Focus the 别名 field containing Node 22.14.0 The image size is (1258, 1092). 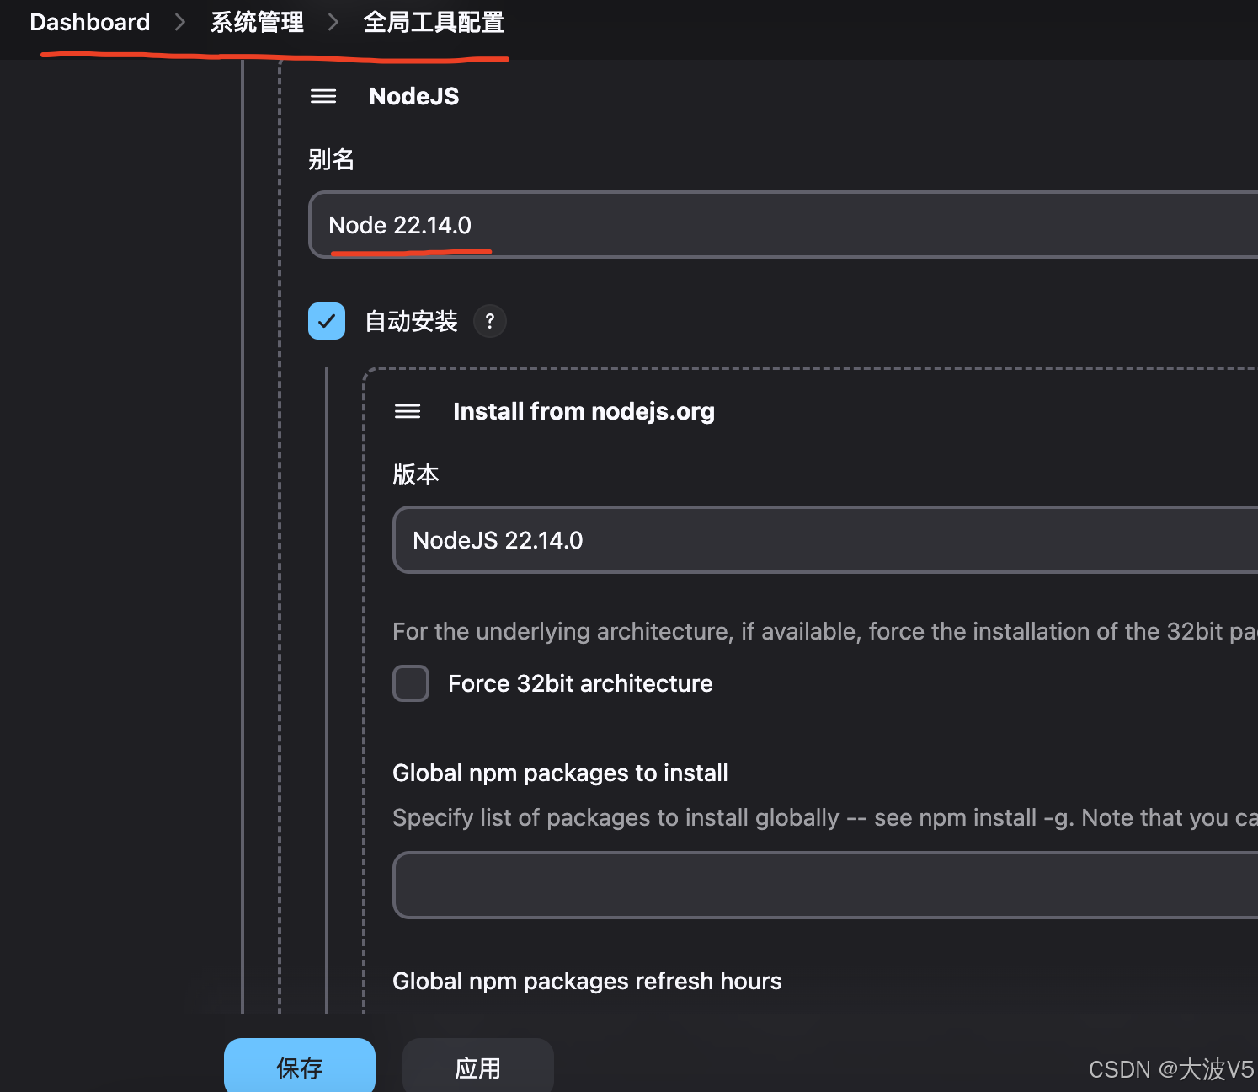783,225
